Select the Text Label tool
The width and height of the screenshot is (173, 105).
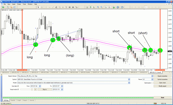coord(66,7)
